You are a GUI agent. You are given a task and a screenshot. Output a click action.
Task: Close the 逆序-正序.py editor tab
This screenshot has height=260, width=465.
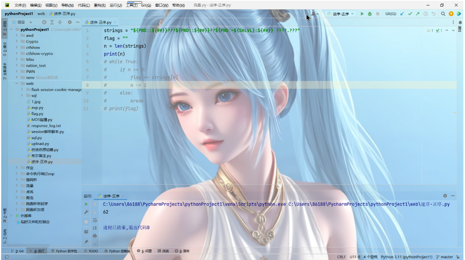pos(115,22)
